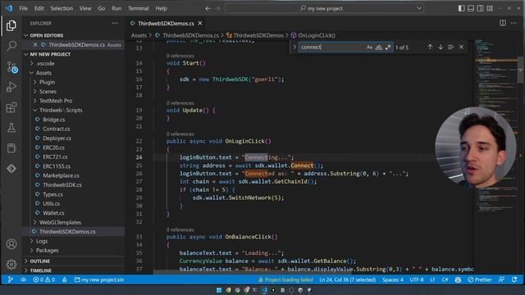Open the Selection menu

coord(62,8)
